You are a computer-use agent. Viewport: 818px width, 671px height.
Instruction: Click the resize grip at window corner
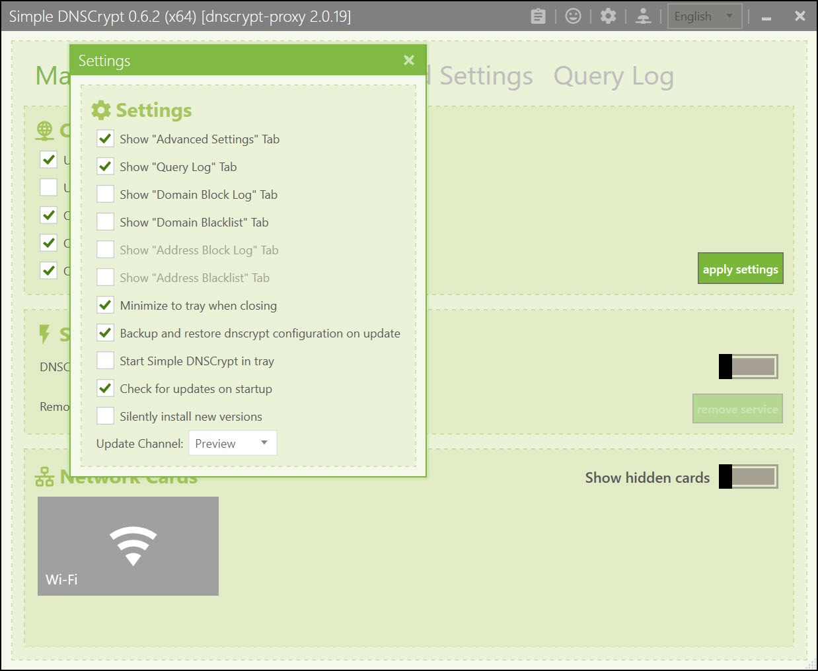(811, 664)
